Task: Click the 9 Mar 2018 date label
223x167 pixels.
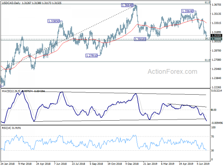Action: [25, 164]
